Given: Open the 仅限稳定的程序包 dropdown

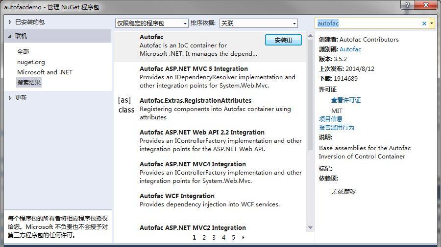Looking at the screenshot, I should (x=151, y=23).
